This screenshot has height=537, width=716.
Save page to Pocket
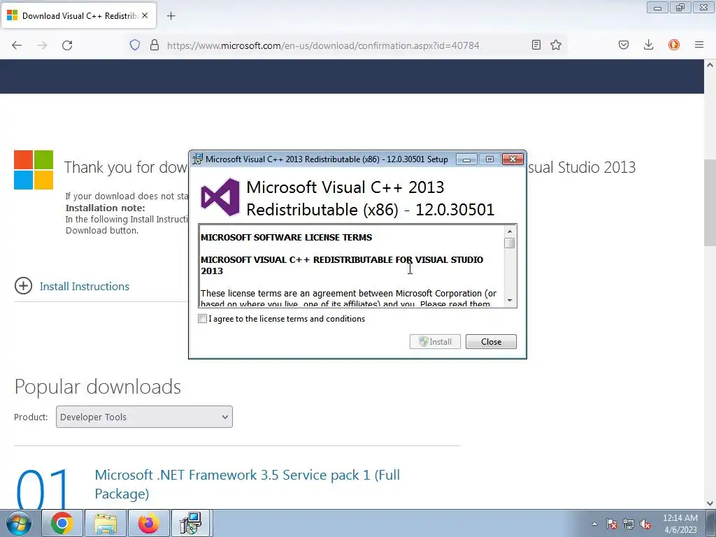coord(624,45)
